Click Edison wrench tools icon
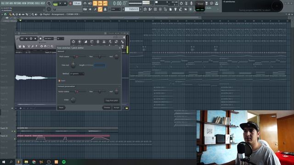The height and width of the screenshot is (165, 294). (x=33, y=46)
